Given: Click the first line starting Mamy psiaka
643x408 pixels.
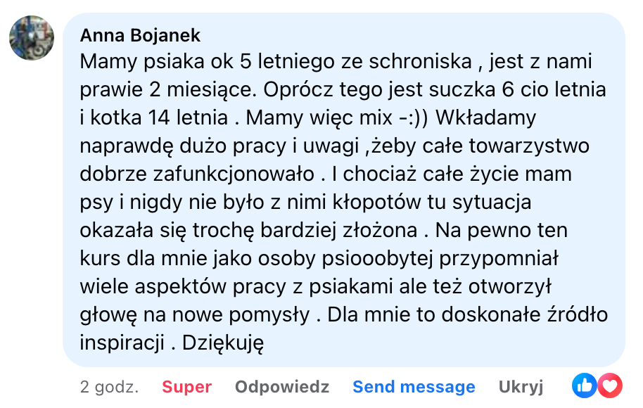Looking at the screenshot, I should point(336,62).
